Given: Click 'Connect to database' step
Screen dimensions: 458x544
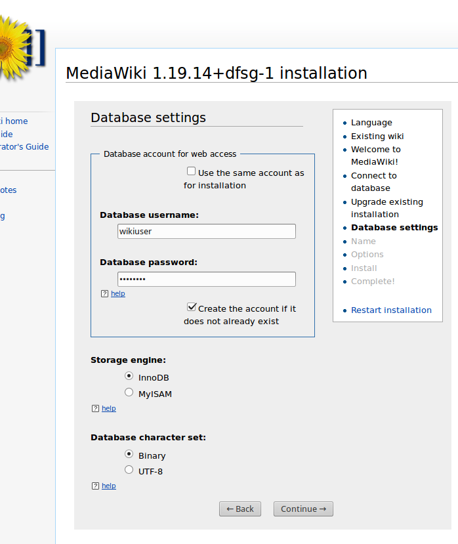Looking at the screenshot, I should tap(374, 182).
